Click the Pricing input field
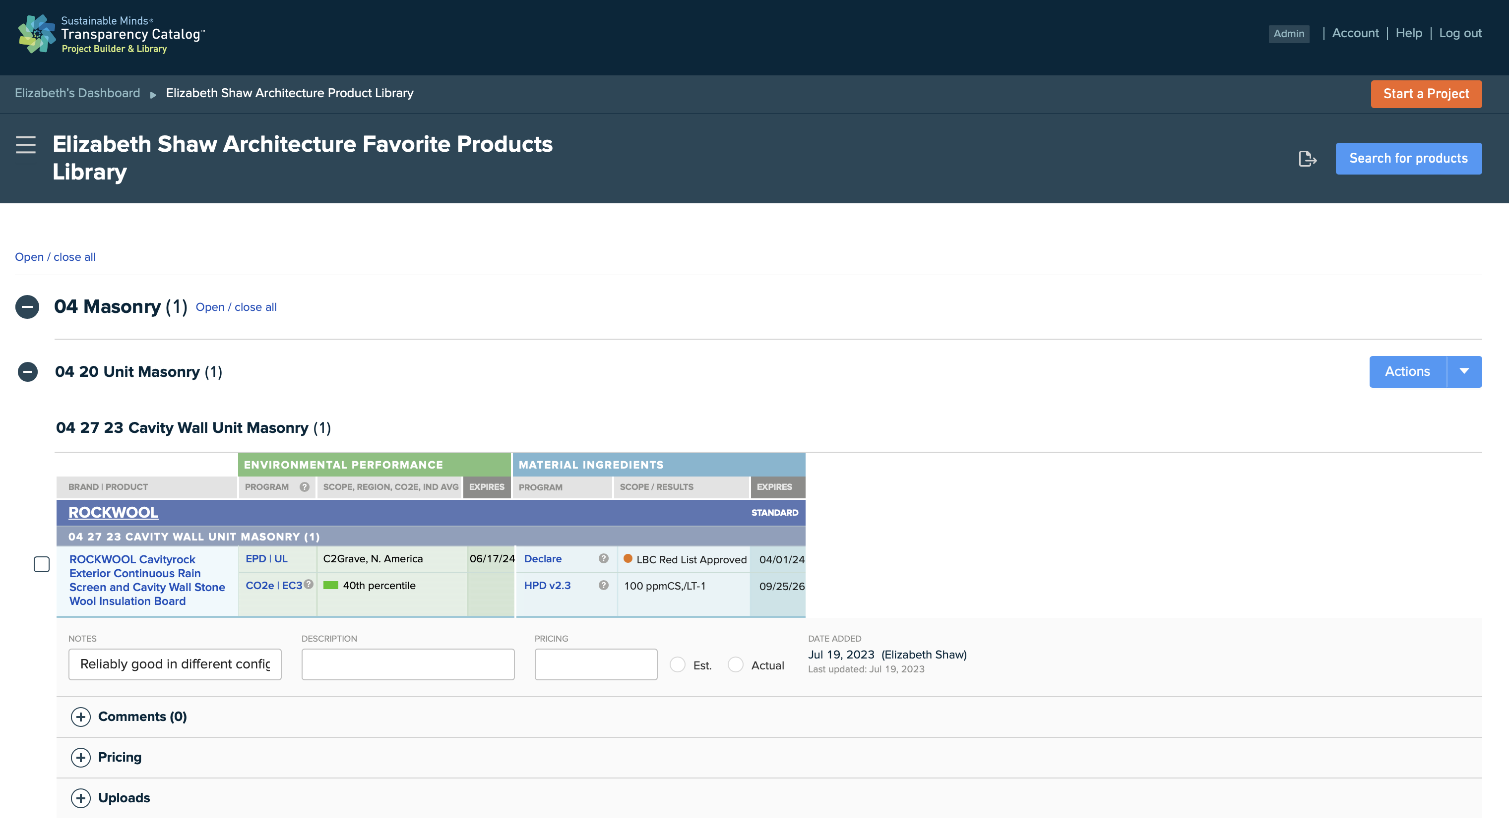The height and width of the screenshot is (838, 1509). pos(596,664)
